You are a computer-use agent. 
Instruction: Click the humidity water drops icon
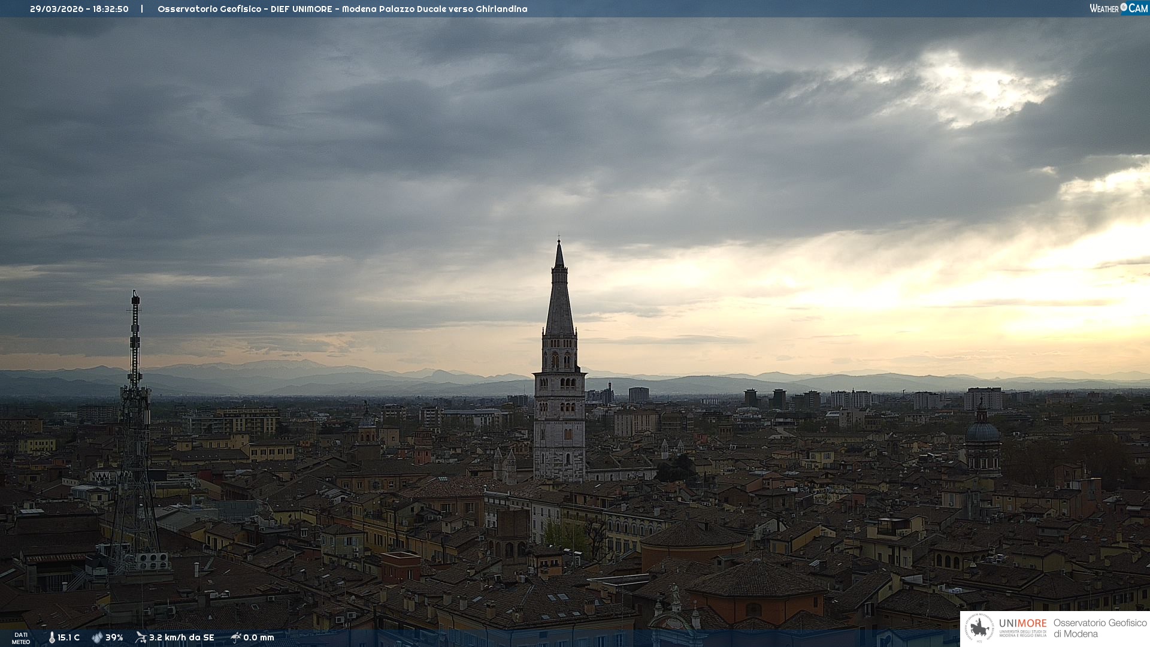coord(97,637)
